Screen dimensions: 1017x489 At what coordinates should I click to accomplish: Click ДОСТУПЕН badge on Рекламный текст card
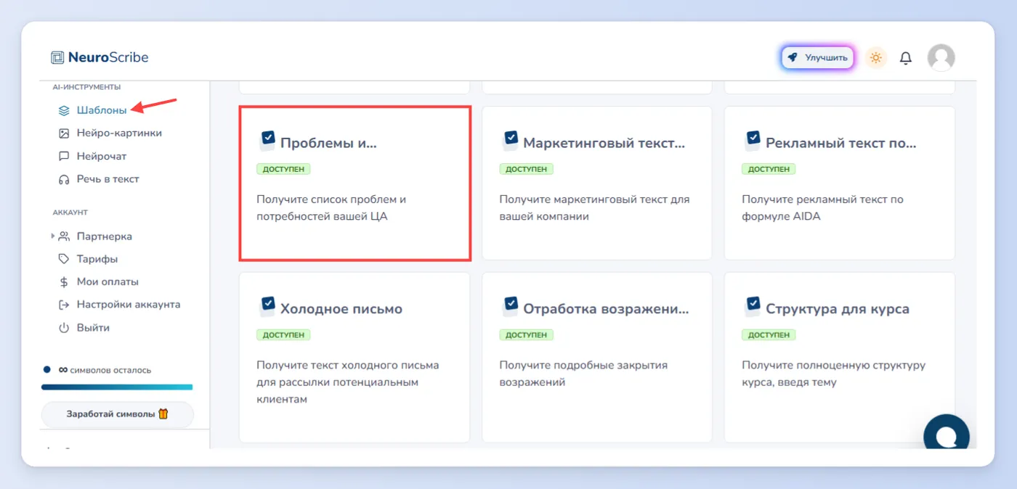769,169
